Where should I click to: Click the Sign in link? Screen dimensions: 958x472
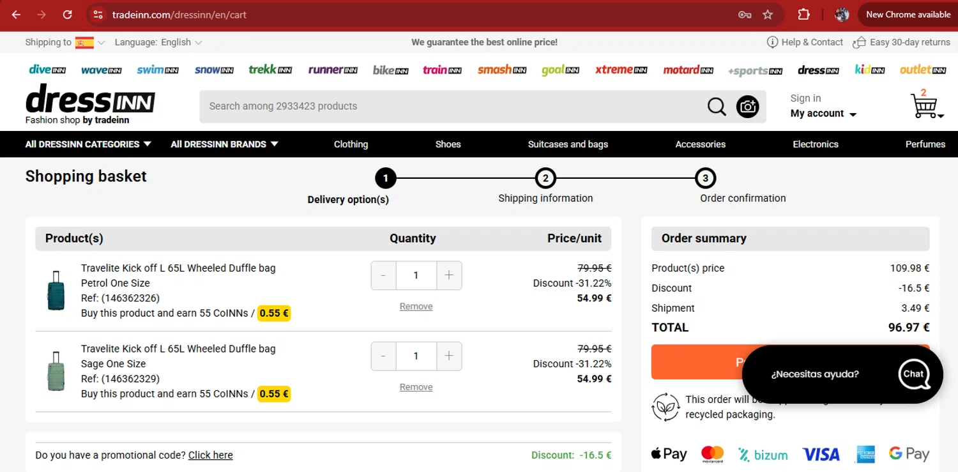point(805,98)
